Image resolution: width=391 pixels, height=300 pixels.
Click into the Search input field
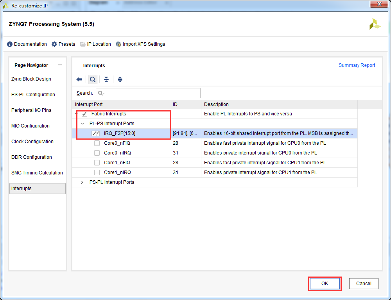pyautogui.click(x=148, y=93)
